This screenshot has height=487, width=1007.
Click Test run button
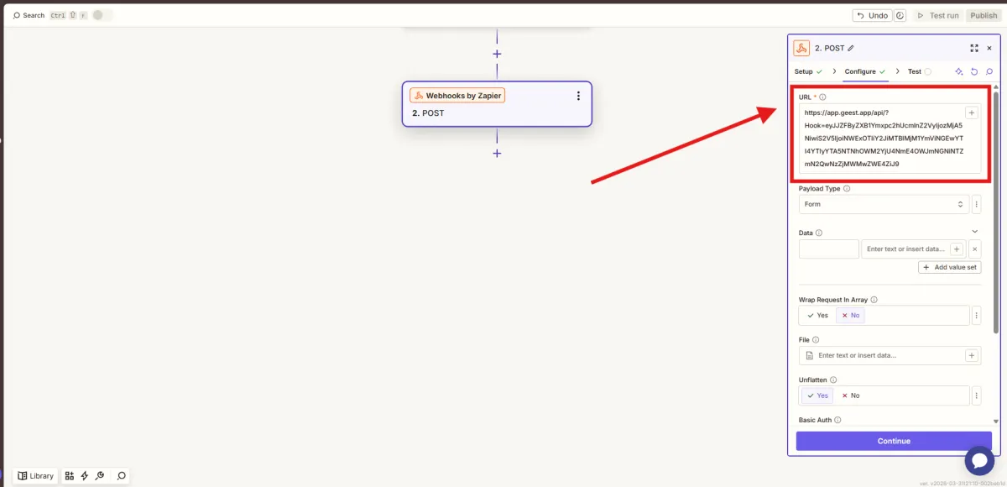coord(937,15)
